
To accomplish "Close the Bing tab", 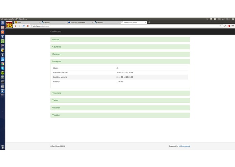I will pos(39,22).
